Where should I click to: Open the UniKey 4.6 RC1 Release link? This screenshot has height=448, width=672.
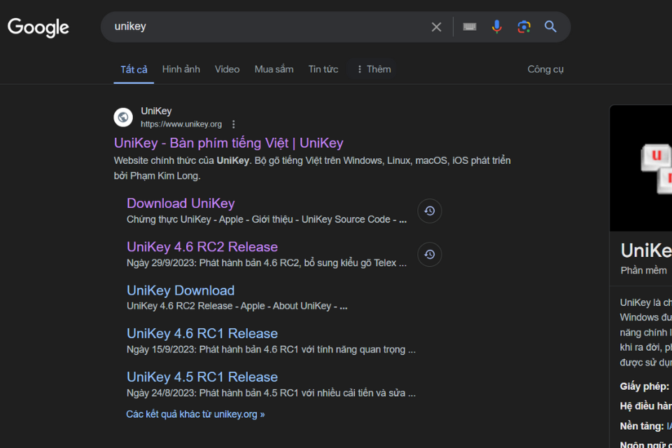click(x=202, y=333)
